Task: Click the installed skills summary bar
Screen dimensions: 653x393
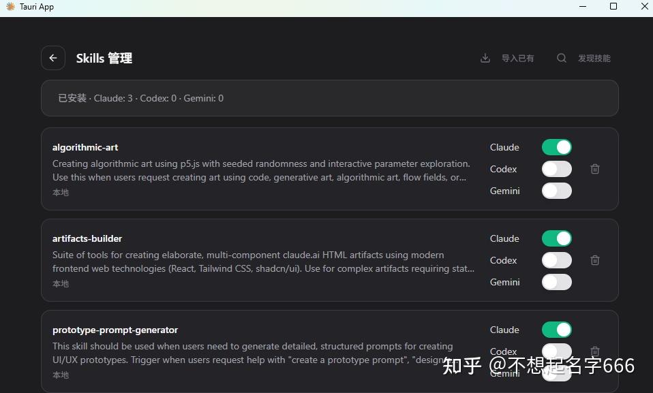Action: 330,98
